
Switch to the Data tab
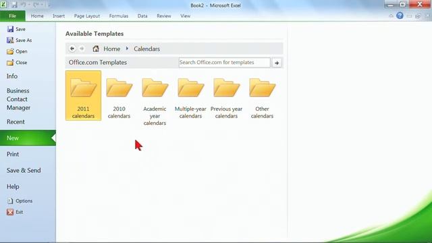point(142,16)
